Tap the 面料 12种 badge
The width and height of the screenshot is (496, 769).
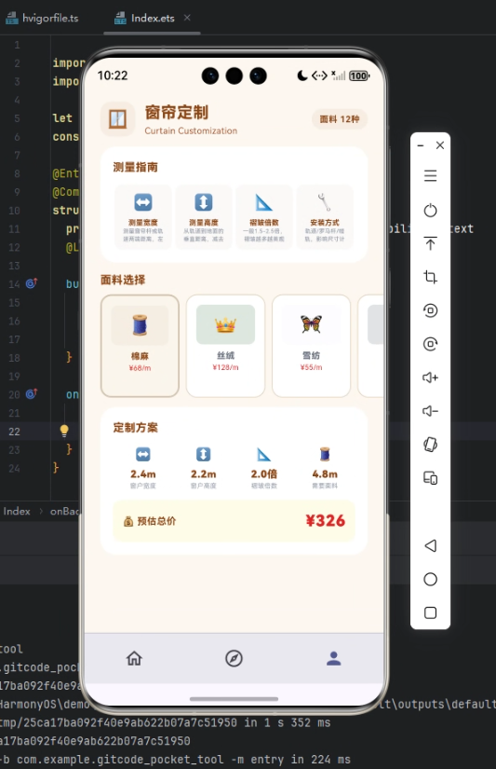[x=340, y=119]
